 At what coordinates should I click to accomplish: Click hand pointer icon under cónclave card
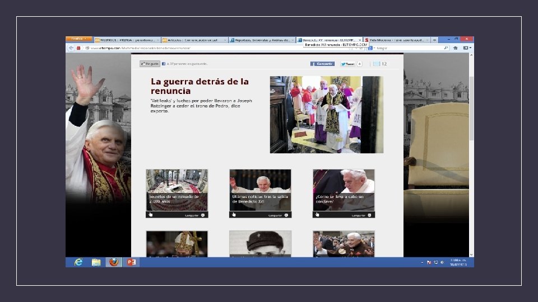tap(317, 215)
